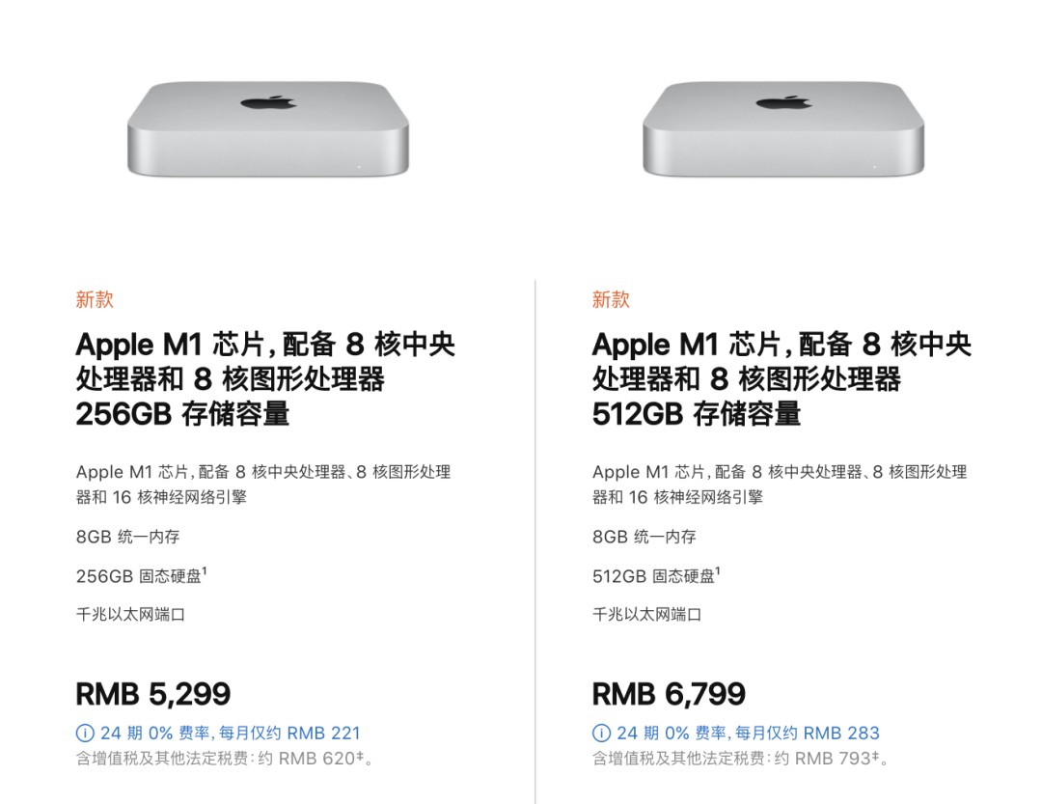Click the footnote mark after RMB 620
This screenshot has height=804, width=1042.
pos(362,756)
